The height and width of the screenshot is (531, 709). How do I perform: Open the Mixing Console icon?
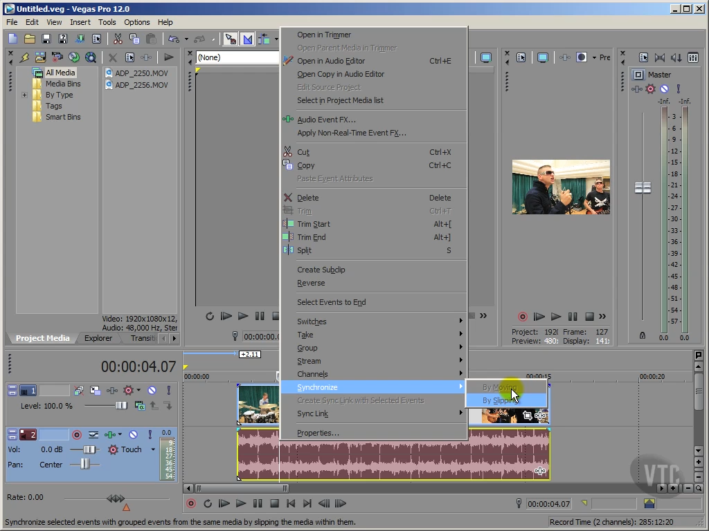pyautogui.click(x=692, y=57)
